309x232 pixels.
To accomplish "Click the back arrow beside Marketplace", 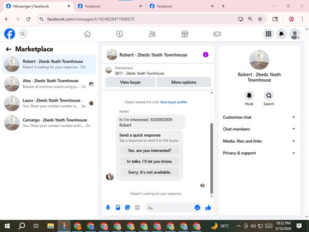I will (x=9, y=49).
